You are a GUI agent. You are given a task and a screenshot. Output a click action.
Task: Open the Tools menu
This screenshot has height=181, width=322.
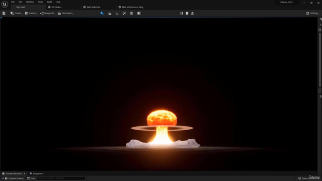pyautogui.click(x=40, y=2)
